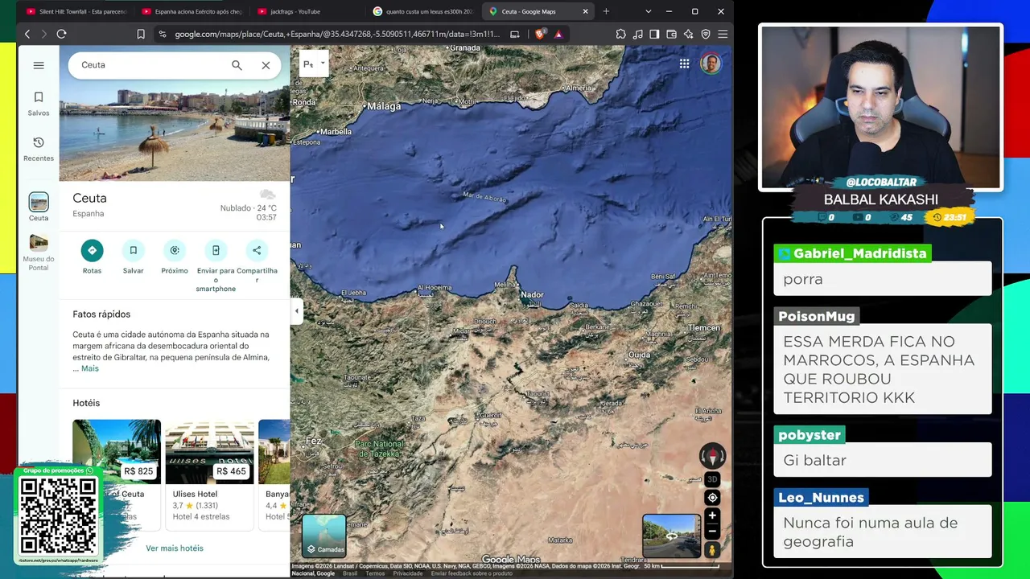
Task: Close the Ceuta - Google Maps tab
Action: tap(585, 11)
